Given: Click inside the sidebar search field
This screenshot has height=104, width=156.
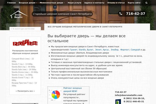Looking at the screenshot, I should pos(25,29).
